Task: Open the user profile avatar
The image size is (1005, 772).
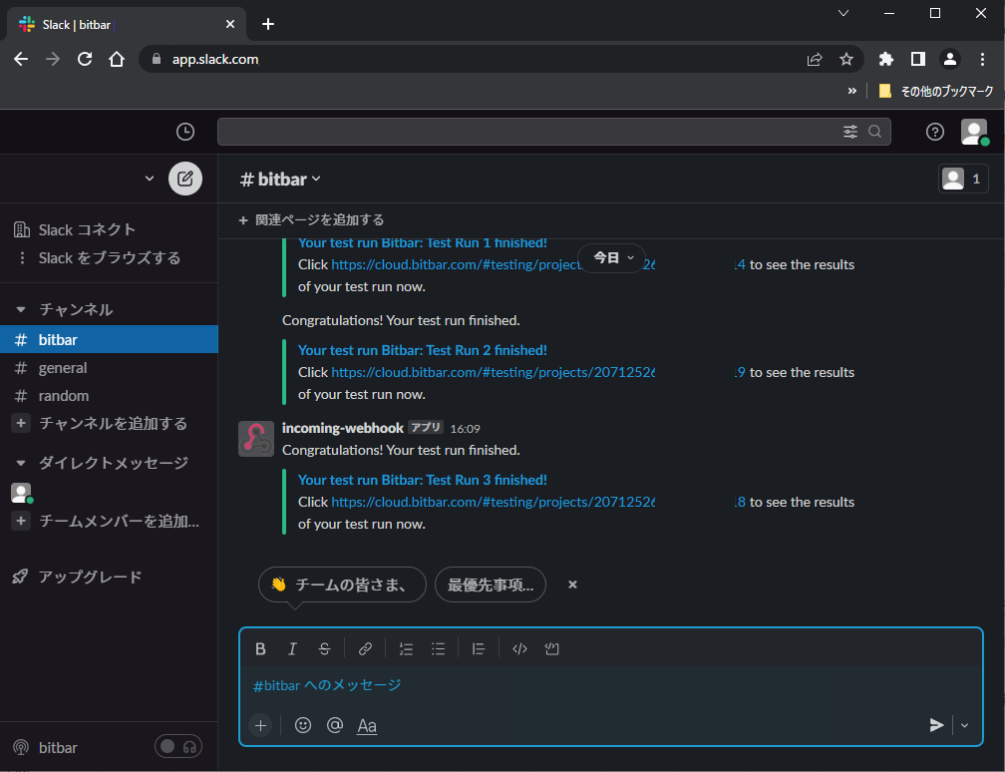Action: (x=973, y=132)
